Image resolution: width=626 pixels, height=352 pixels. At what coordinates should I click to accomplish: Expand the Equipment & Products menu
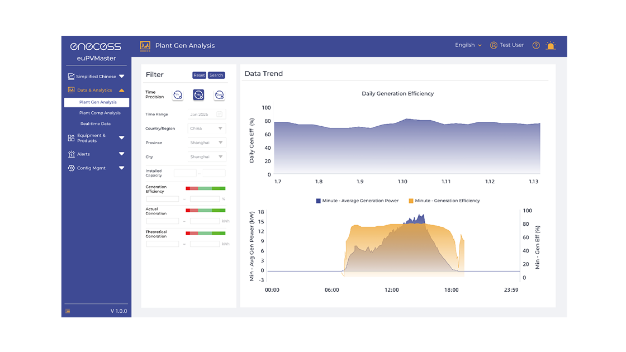pyautogui.click(x=96, y=138)
